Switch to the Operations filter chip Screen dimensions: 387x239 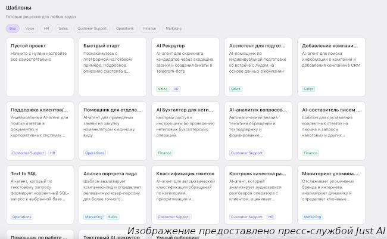tap(125, 28)
